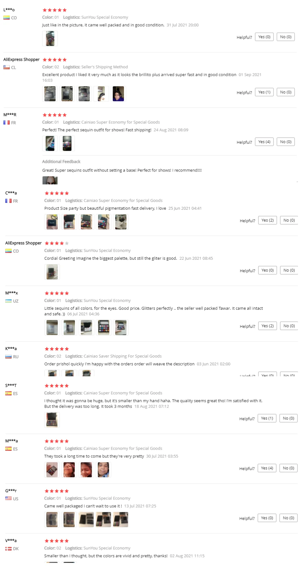This screenshot has height=566, width=301.
Task: View M***R's second review photo
Action: [67, 143]
